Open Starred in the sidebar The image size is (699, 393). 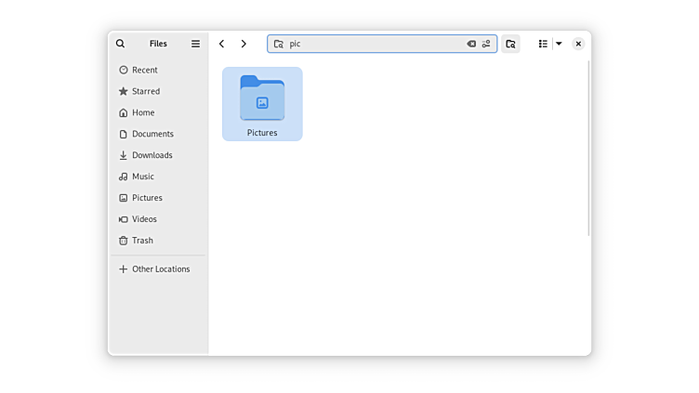[145, 91]
